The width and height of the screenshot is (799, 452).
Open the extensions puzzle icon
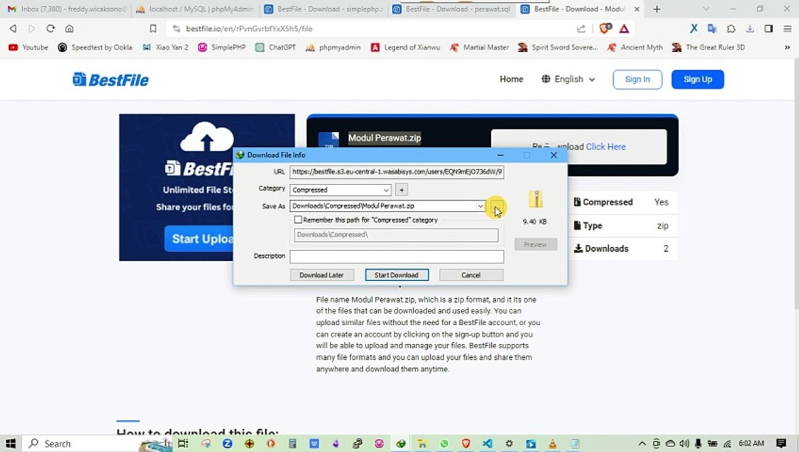[731, 28]
